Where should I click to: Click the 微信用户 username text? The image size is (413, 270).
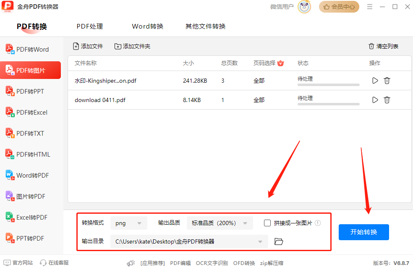282,7
